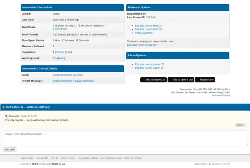Edit this user in Admin CP
The height and width of the screenshot is (168, 250).
pos(150,64)
